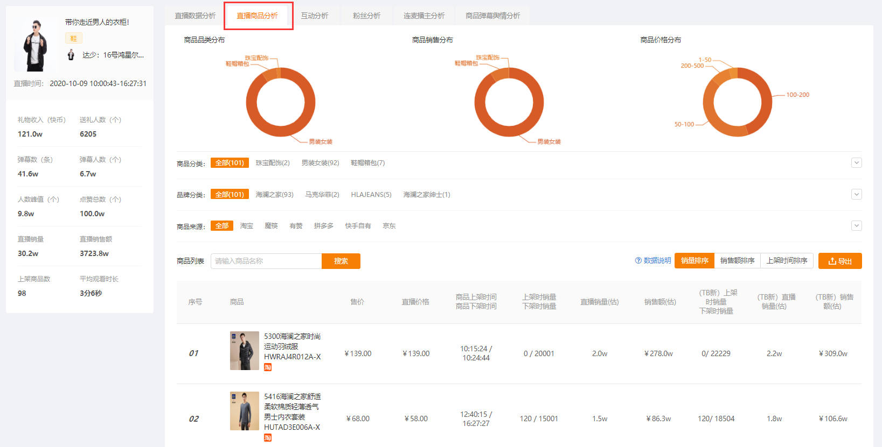882x447 pixels.
Task: Click the 200-500 legend label
Action: [692, 66]
